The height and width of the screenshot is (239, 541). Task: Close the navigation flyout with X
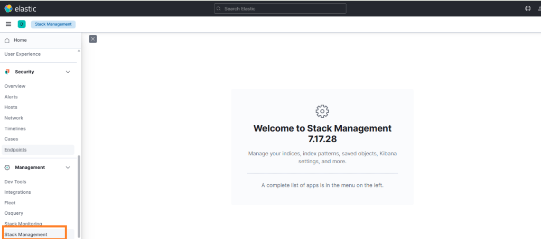pos(93,39)
